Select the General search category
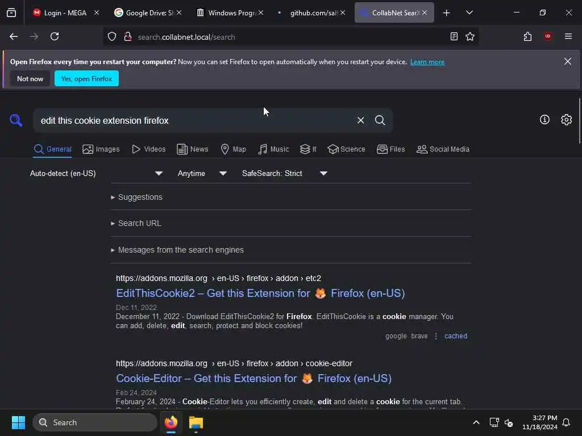The width and height of the screenshot is (582, 436). tap(52, 149)
